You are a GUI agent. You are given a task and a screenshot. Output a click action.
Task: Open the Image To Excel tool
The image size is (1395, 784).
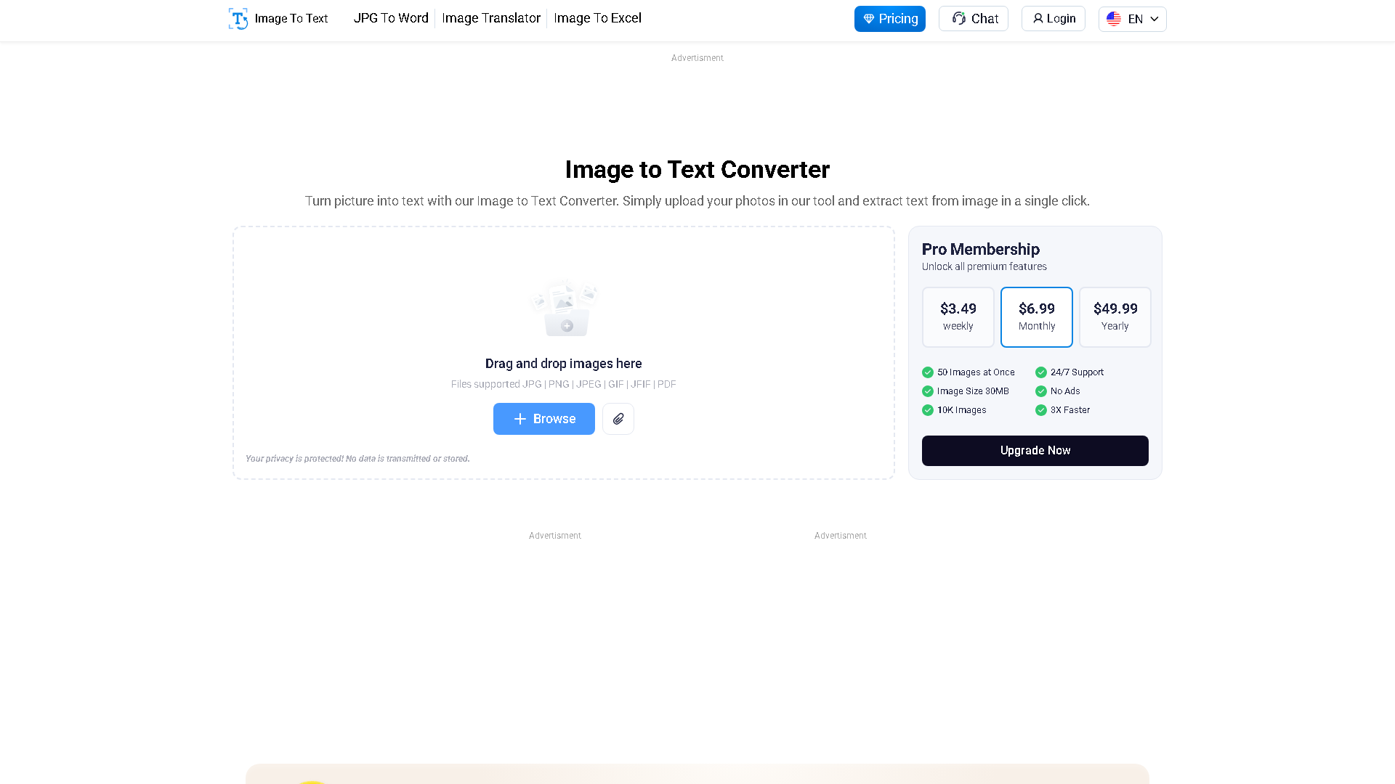(597, 18)
